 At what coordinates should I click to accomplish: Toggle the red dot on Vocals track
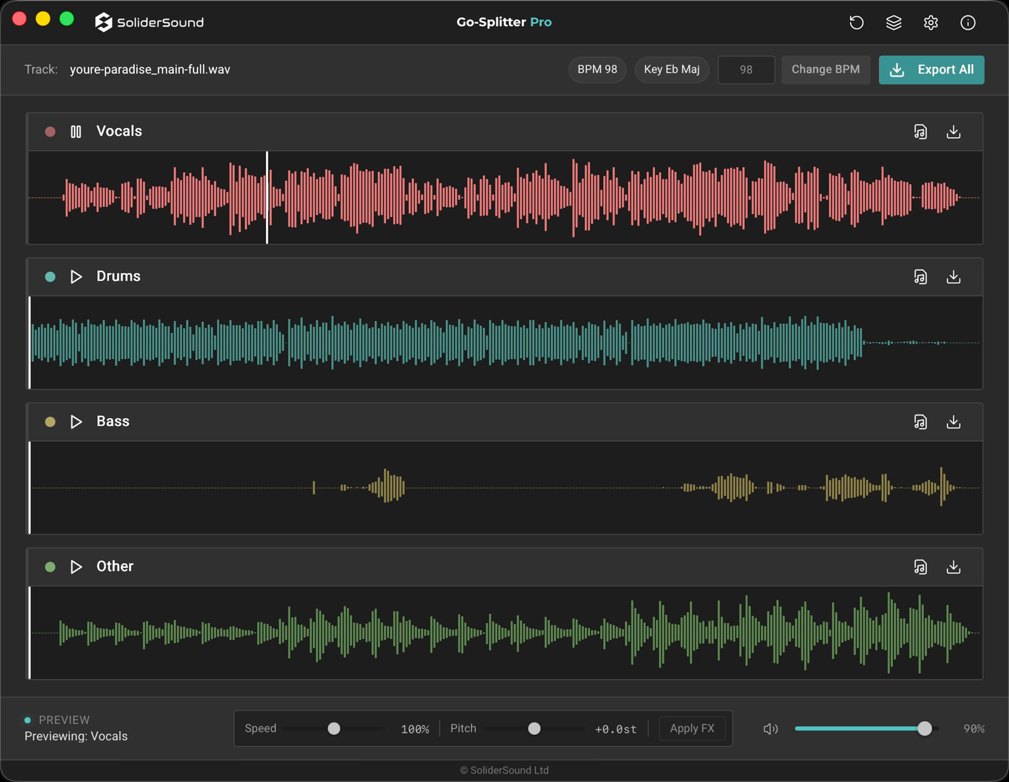50,132
